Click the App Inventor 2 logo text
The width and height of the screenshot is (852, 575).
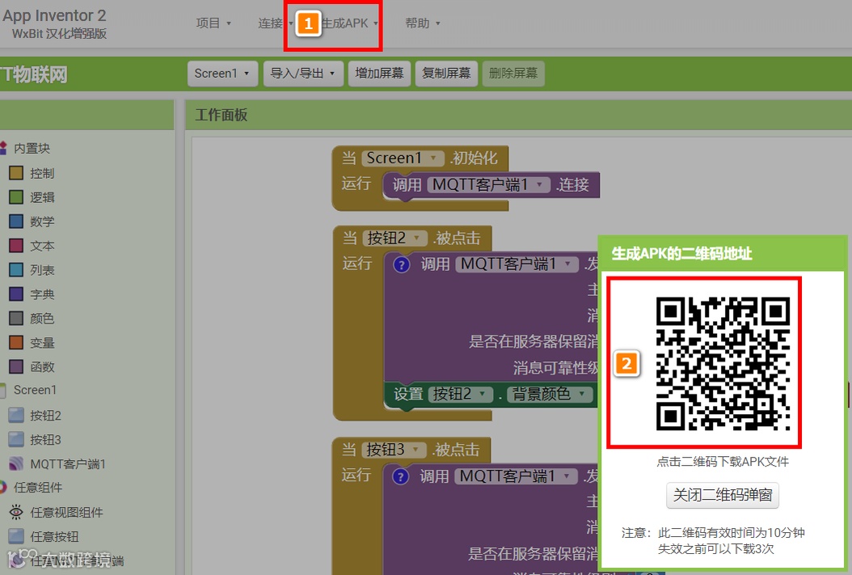pos(54,15)
